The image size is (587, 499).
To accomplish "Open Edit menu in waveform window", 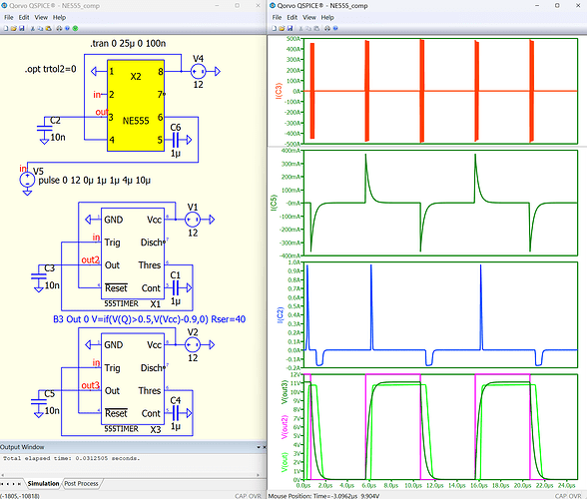I will (292, 17).
